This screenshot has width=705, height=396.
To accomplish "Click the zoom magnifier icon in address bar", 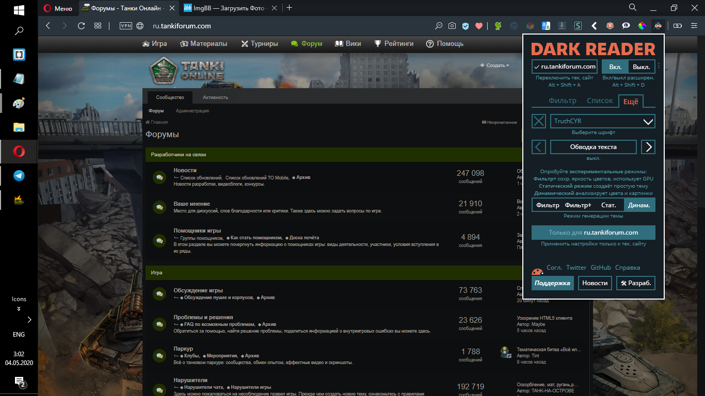I will click(439, 26).
